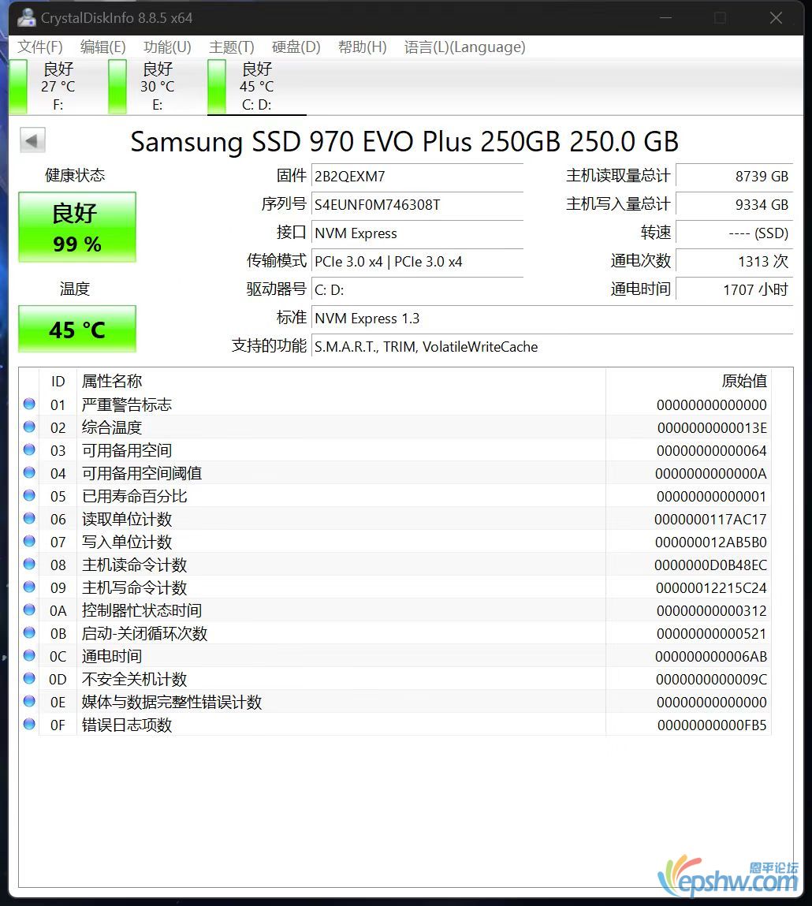The width and height of the screenshot is (812, 906).
Task: Click host reads total value 8739 GB
Action: [x=734, y=176]
